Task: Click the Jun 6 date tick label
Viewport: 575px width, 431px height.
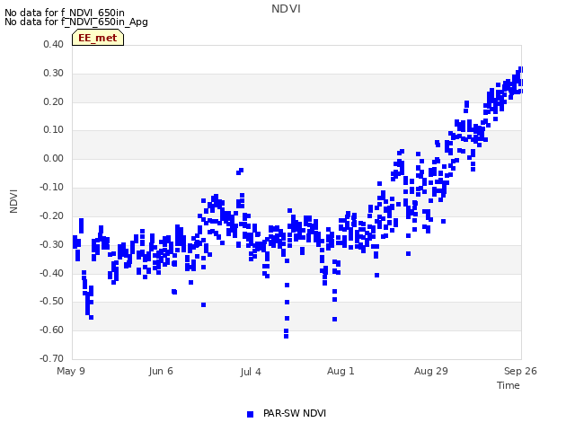Action: click(x=161, y=371)
